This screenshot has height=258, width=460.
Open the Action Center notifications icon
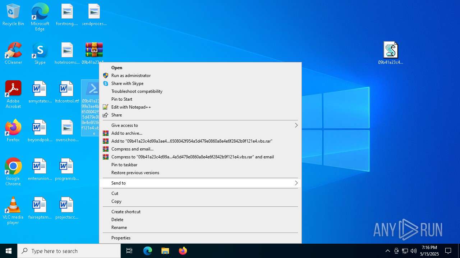coord(448,251)
